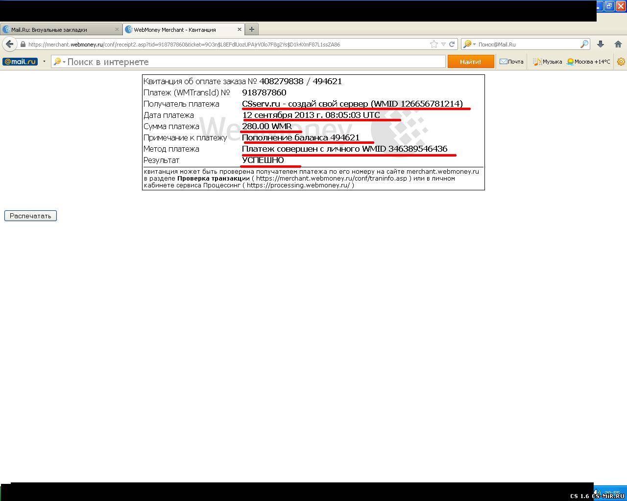The width and height of the screenshot is (627, 501).
Task: Click the recipient text CSserv.ru - создай свой сервер
Action: point(305,104)
